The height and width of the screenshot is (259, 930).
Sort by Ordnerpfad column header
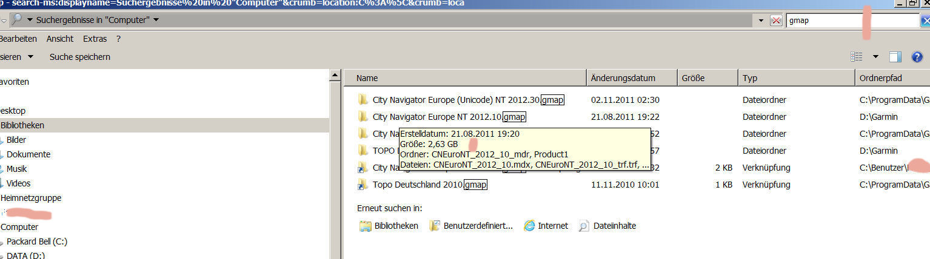(892, 78)
